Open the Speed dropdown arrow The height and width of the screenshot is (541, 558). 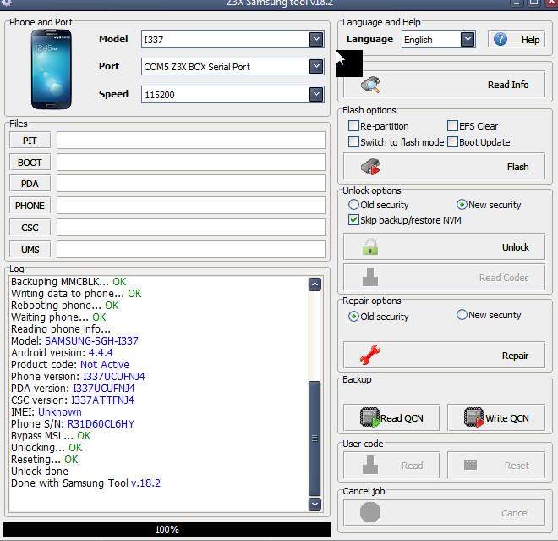click(x=316, y=95)
